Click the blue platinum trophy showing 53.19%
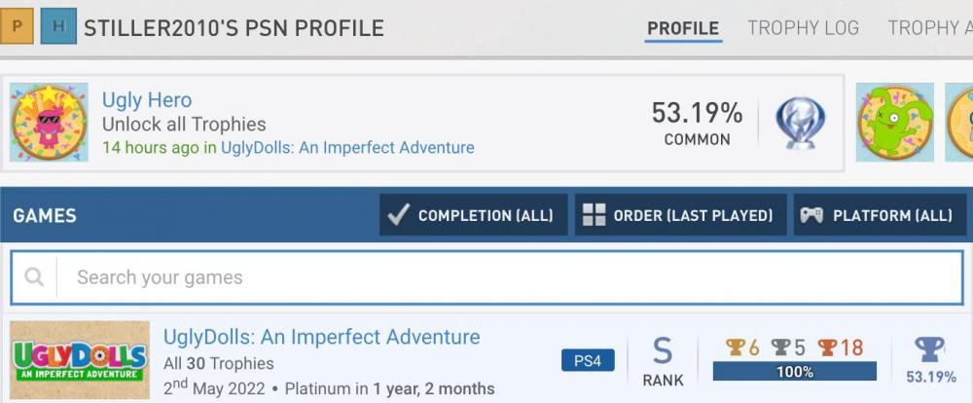The height and width of the screenshot is (403, 973). [x=930, y=351]
